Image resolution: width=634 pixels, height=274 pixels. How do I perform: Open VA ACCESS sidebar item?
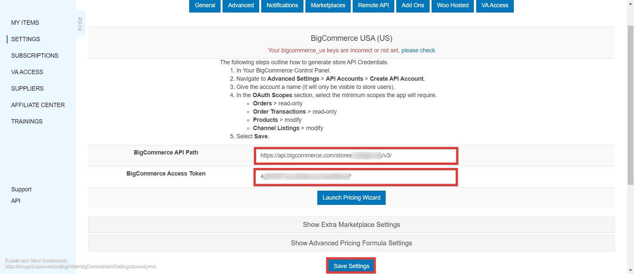pos(27,72)
